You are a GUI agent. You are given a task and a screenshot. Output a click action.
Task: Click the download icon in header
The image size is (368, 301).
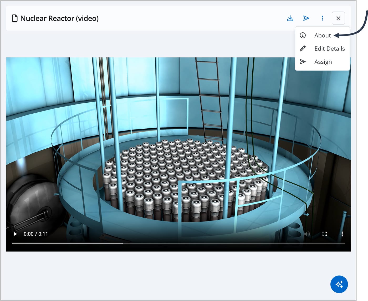(290, 18)
